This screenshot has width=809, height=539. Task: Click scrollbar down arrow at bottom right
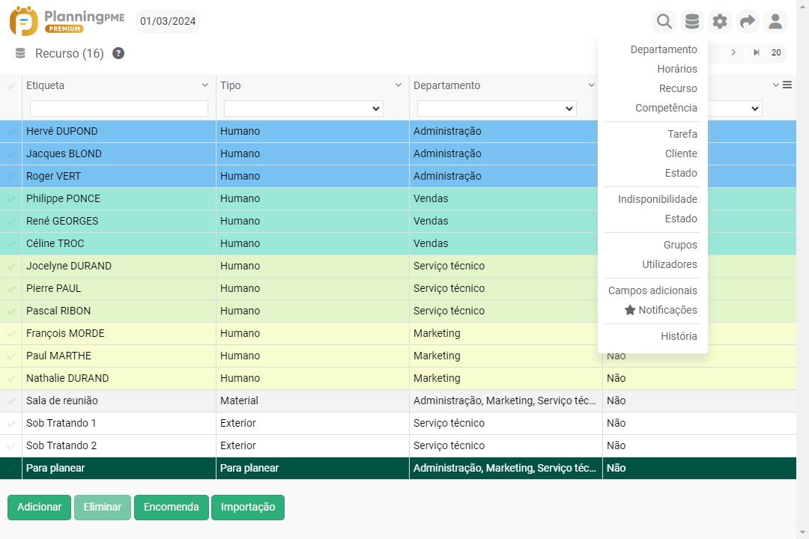[x=803, y=533]
